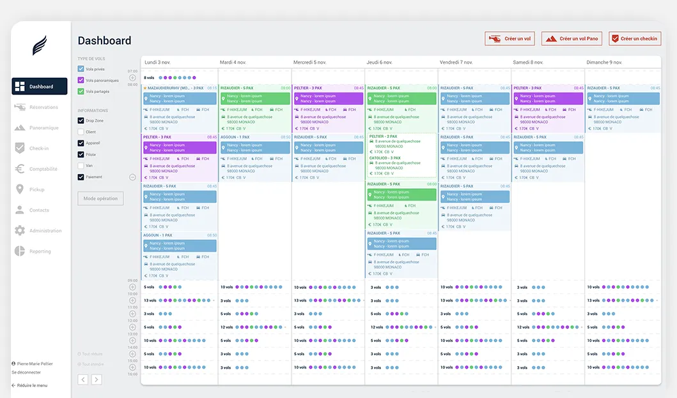The image size is (677, 398).
Task: Click the helicopter icon for Réservations
Action: point(20,107)
